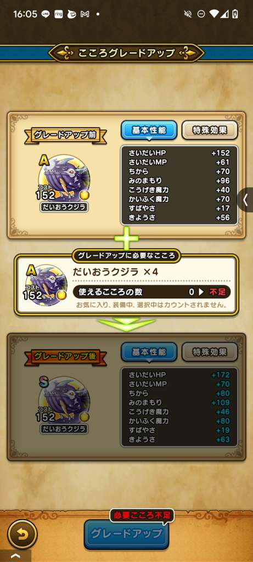The height and width of the screenshot is (562, 253).
Task: Tap the required だいおうクジラ material icon
Action: click(x=45, y=285)
